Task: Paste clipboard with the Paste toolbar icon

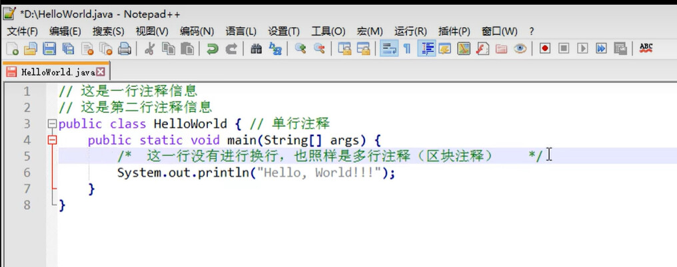Action: (187, 48)
